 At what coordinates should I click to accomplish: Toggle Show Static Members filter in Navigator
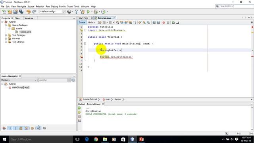(x=15, y=128)
